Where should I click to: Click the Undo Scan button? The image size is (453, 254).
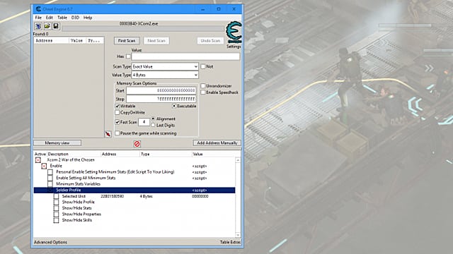(210, 41)
